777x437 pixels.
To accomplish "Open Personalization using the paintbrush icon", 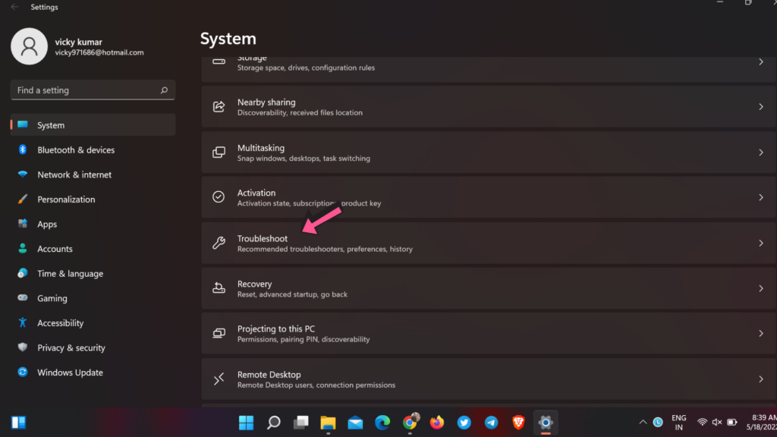I will pos(23,199).
